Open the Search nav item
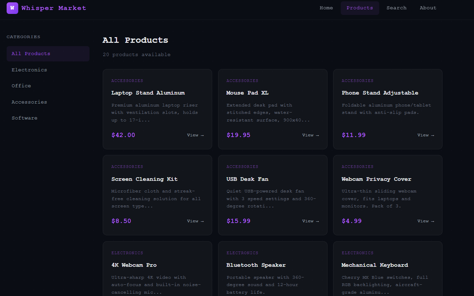The height and width of the screenshot is (296, 474). (396, 8)
